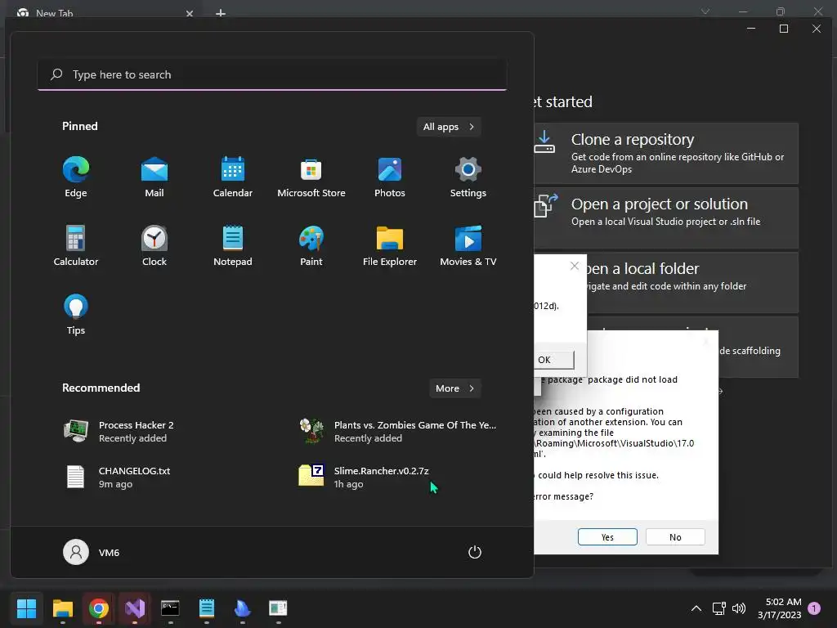837x628 pixels.
Task: Open the VM6 user account menu
Action: click(x=92, y=552)
